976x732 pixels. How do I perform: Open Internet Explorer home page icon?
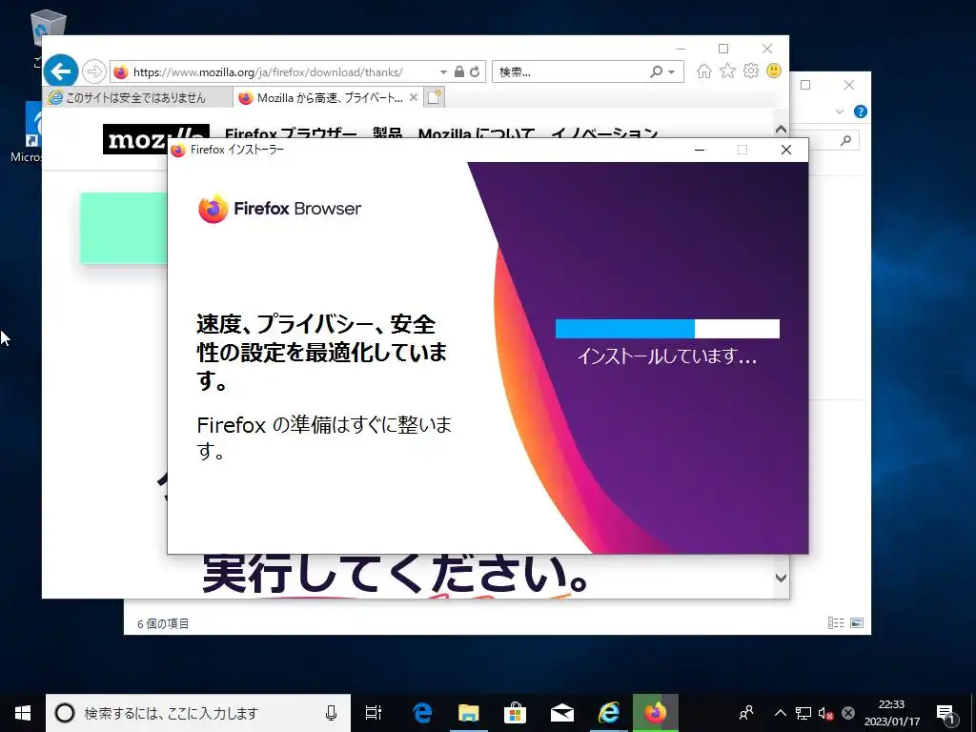(x=704, y=71)
